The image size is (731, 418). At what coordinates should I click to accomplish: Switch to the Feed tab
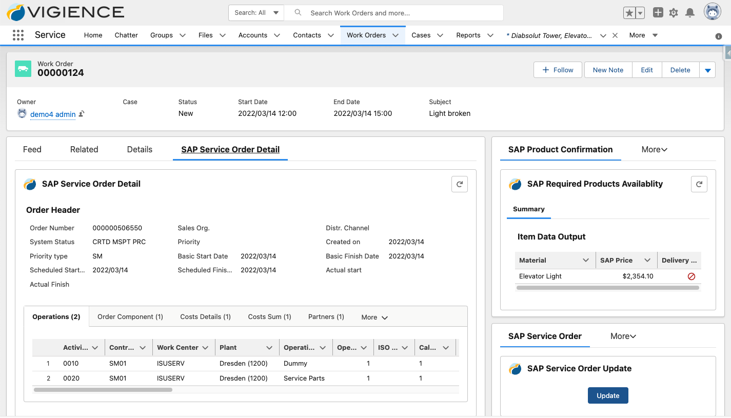point(32,149)
